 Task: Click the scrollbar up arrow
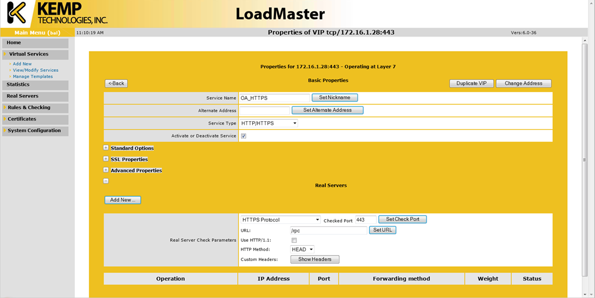point(585,40)
